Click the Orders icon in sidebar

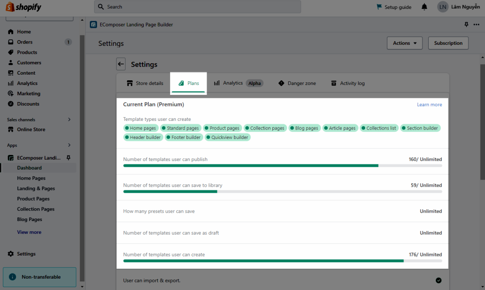click(x=11, y=42)
